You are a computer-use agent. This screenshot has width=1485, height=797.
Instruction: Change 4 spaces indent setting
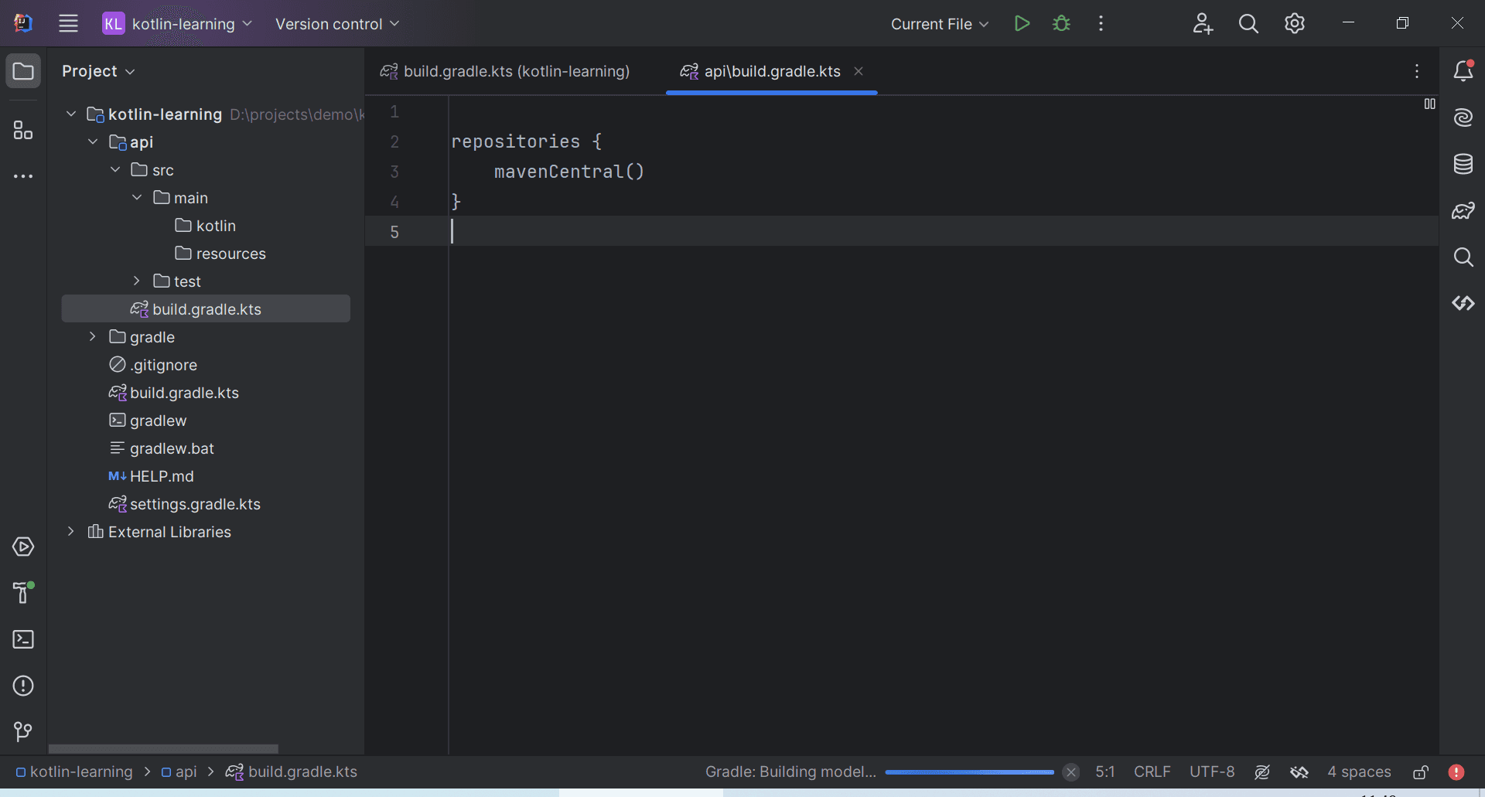(1359, 771)
